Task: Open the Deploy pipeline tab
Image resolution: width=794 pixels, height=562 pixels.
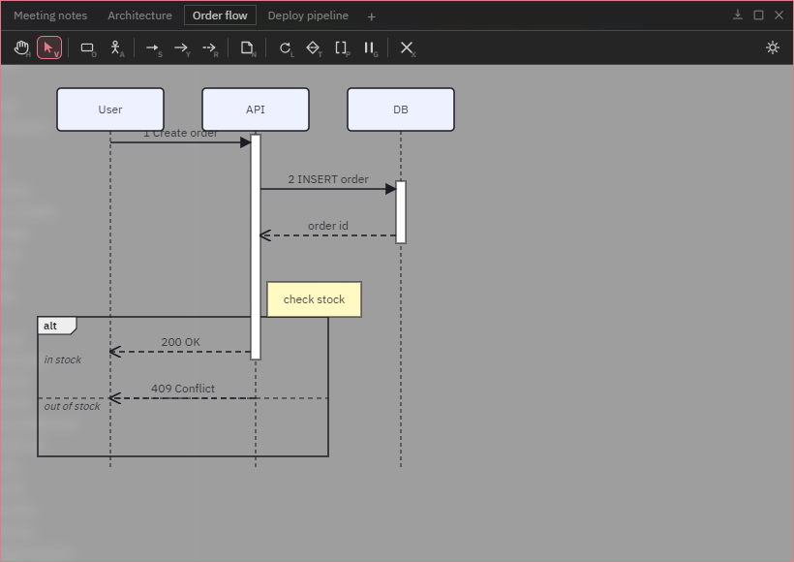Action: tap(308, 16)
